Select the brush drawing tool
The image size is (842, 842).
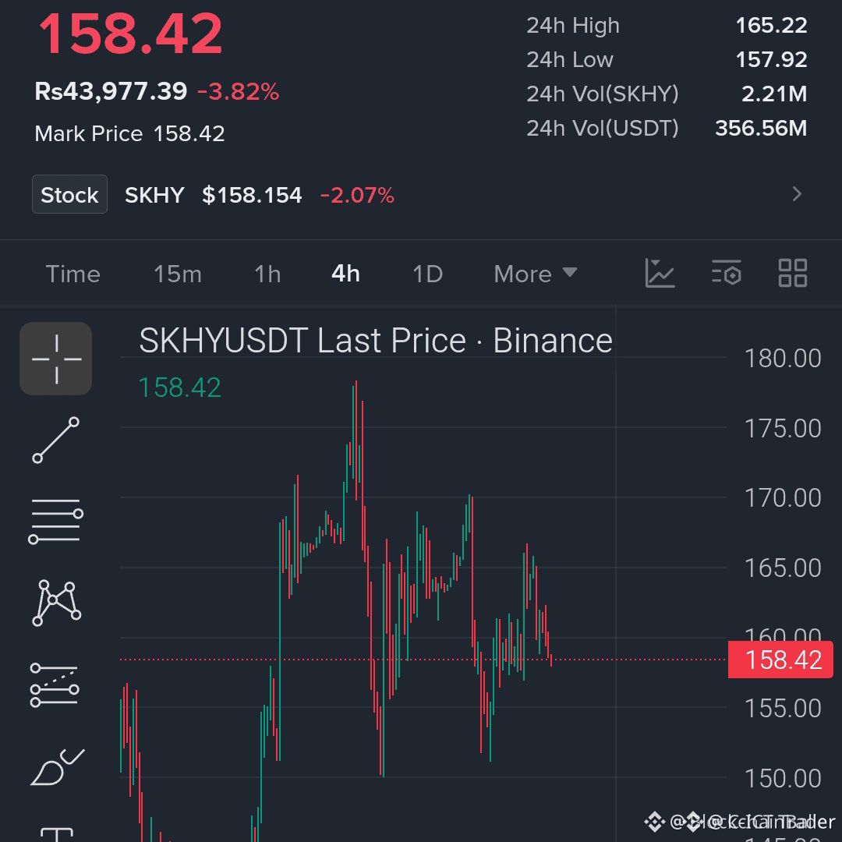pos(57,767)
